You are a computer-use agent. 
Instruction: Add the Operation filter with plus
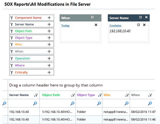[x=49, y=59]
